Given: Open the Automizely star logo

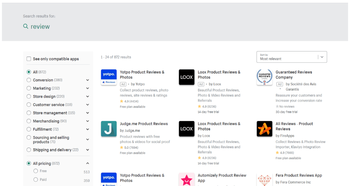Looking at the screenshot, I should click(187, 179).
